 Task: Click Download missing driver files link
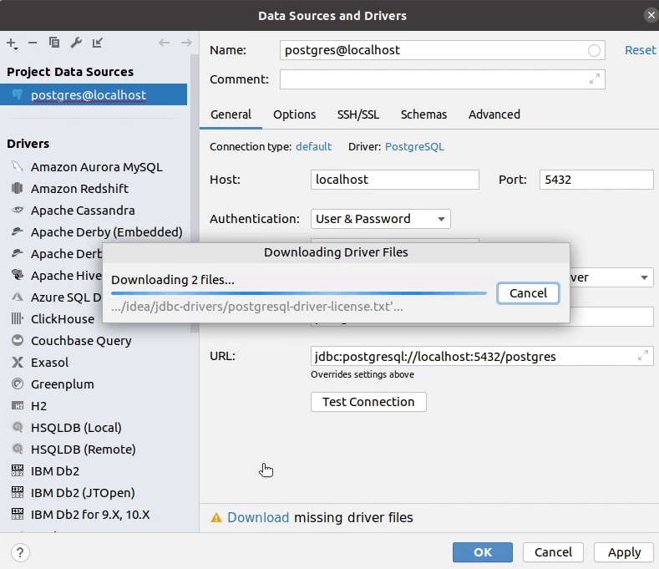258,517
